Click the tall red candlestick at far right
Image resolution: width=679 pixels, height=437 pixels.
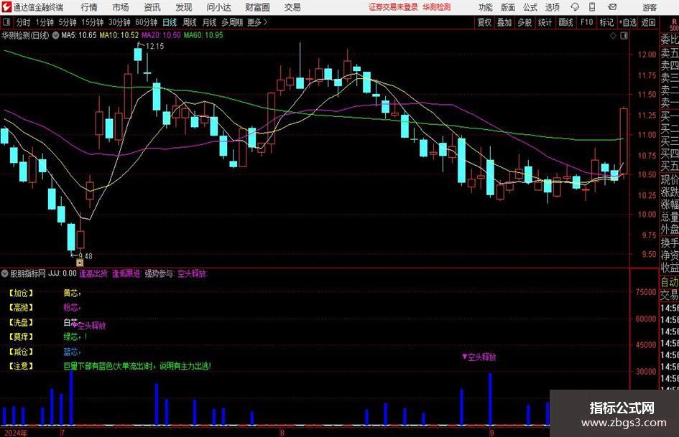(624, 141)
